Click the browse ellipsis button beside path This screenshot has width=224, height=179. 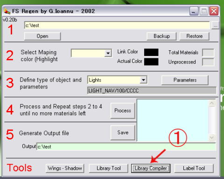pyautogui.click(x=216, y=26)
